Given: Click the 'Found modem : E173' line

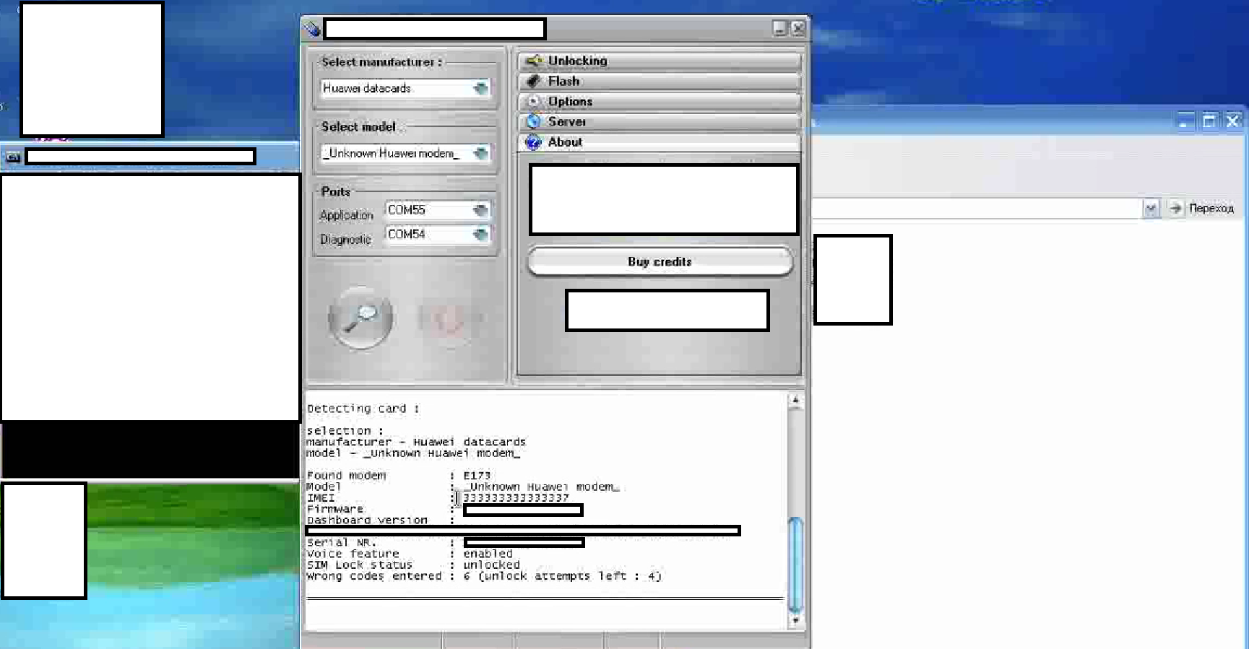Looking at the screenshot, I should [x=399, y=476].
